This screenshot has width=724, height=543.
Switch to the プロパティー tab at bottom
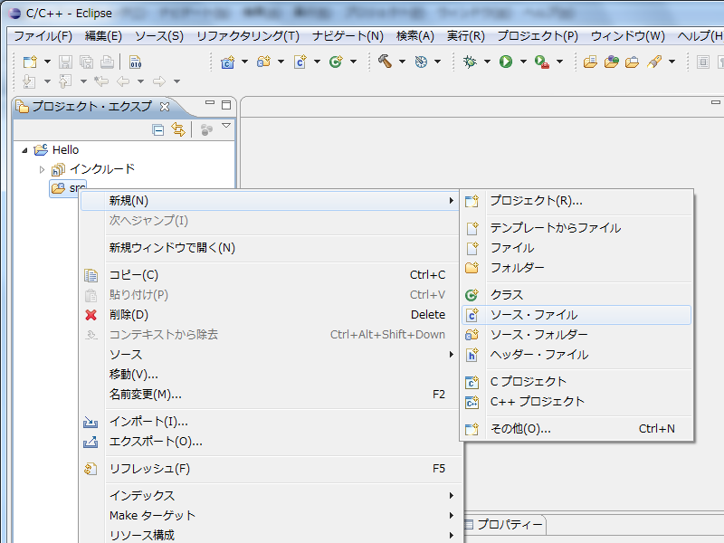(509, 525)
